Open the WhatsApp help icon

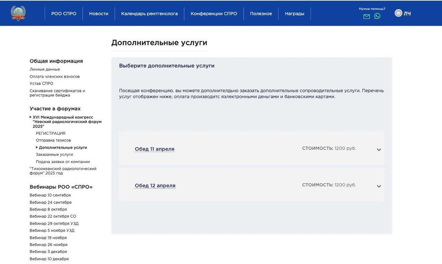pyautogui.click(x=377, y=16)
